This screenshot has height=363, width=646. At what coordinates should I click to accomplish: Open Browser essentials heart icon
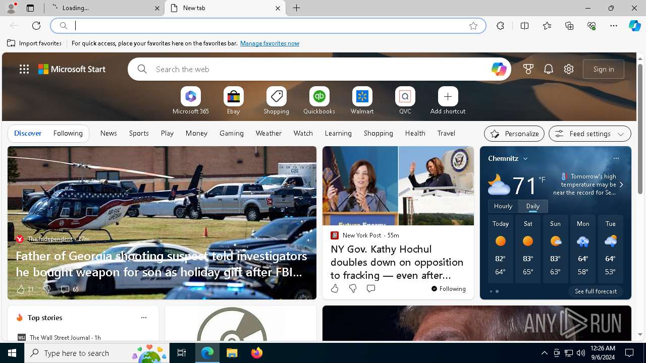point(591,26)
